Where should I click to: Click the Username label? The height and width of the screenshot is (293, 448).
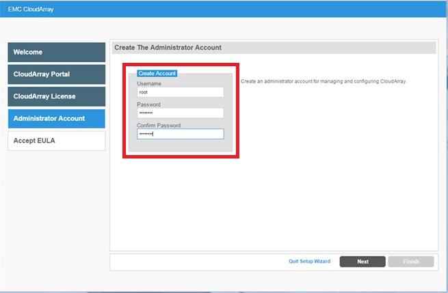click(x=149, y=83)
